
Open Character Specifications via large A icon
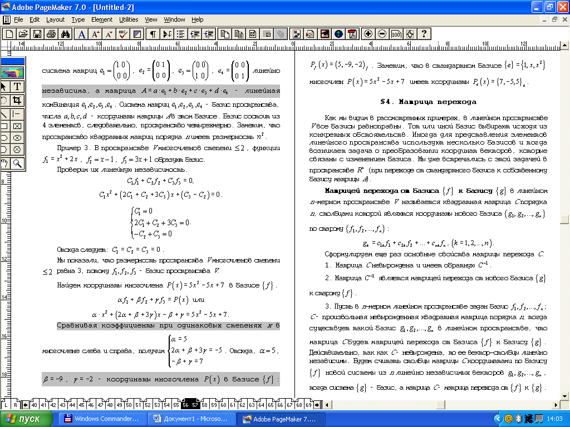(x=81, y=34)
